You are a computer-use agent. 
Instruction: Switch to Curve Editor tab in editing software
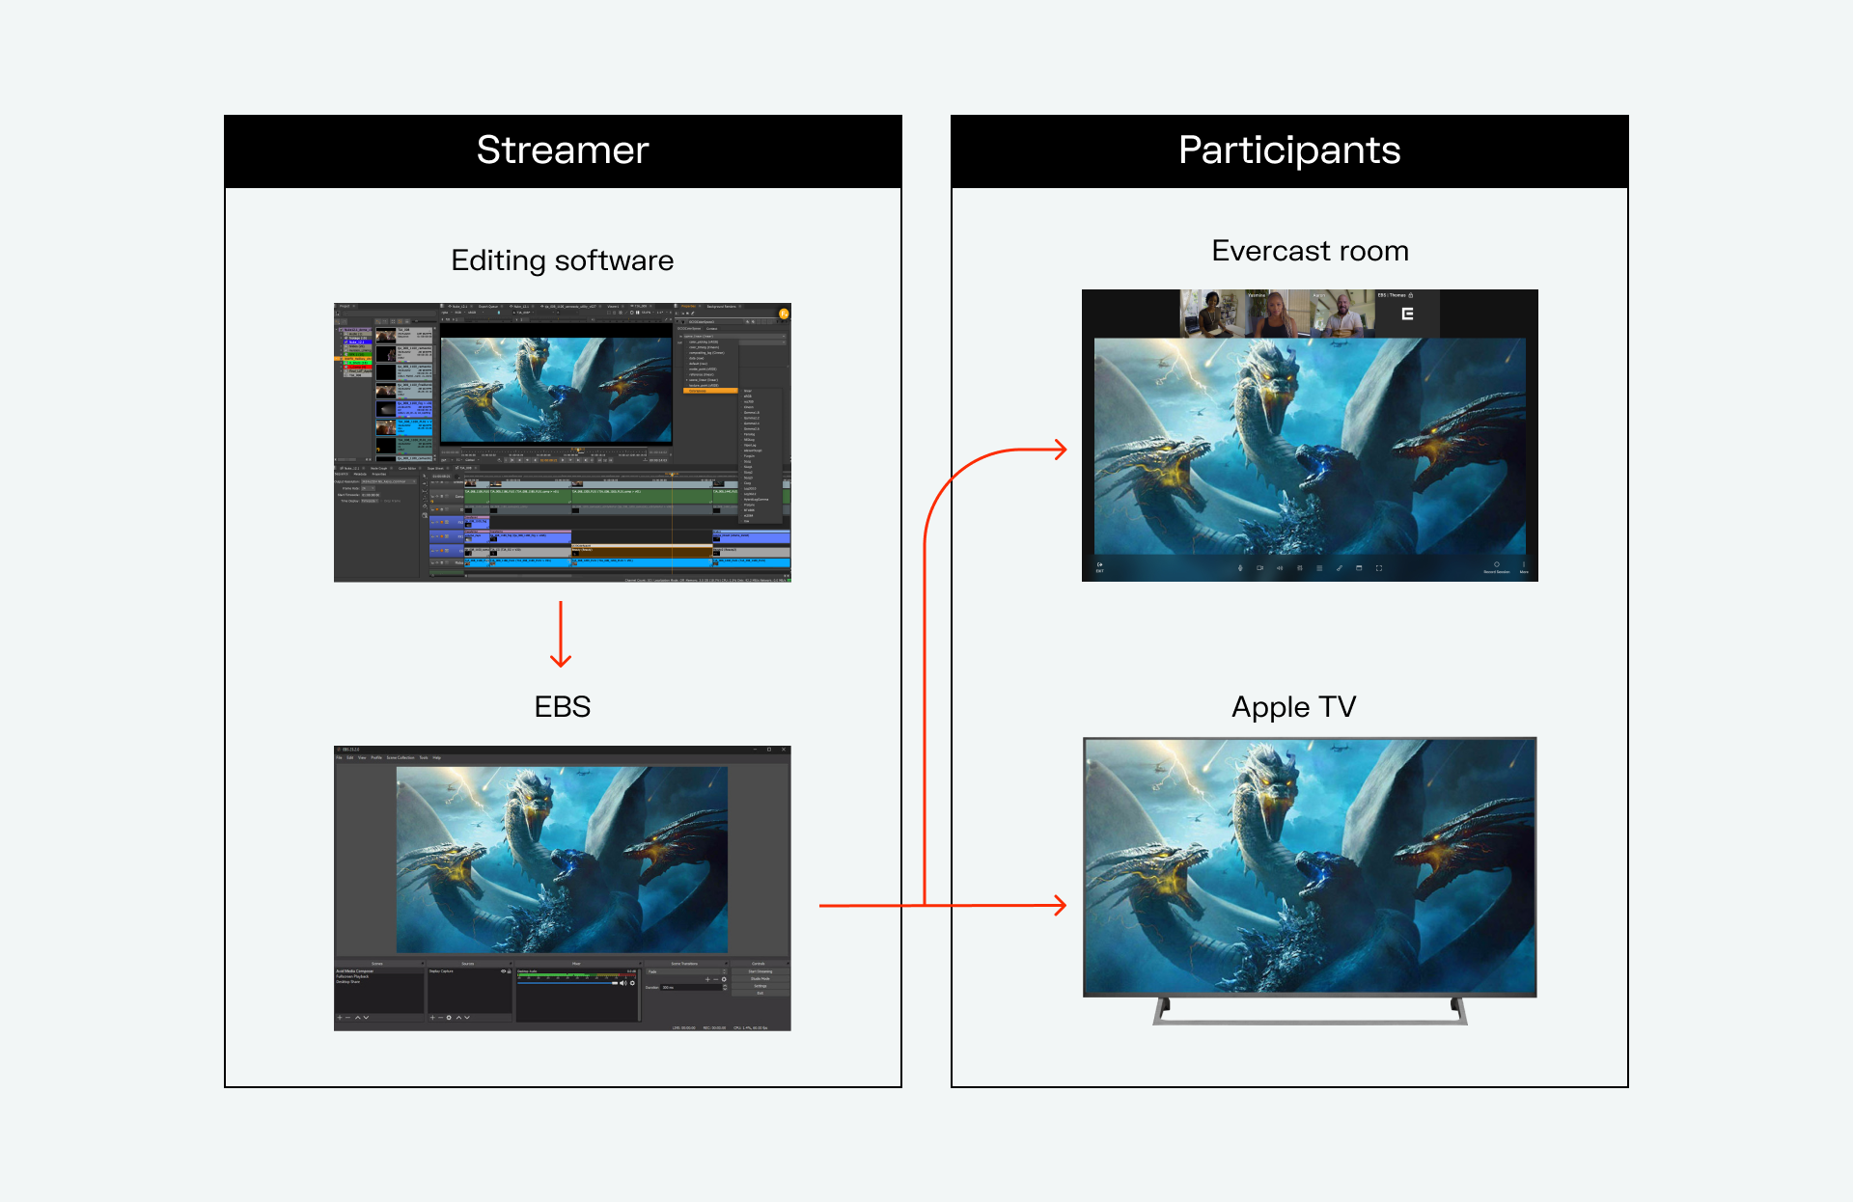[407, 468]
